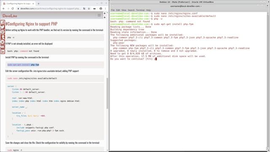Viewport: 270px width, 152px height.
Task: Click the VirtualBox window title bar text
Action: [186, 2]
